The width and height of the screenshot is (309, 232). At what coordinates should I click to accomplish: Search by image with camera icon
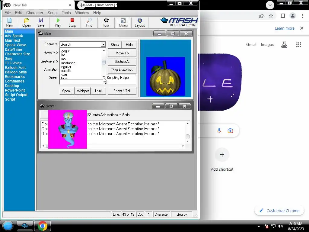pyautogui.click(x=230, y=130)
